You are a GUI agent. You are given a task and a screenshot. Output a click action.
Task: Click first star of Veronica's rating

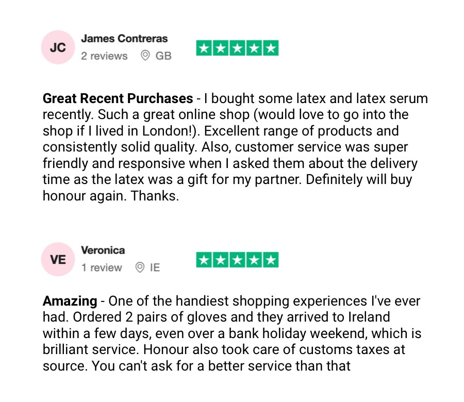(x=205, y=260)
